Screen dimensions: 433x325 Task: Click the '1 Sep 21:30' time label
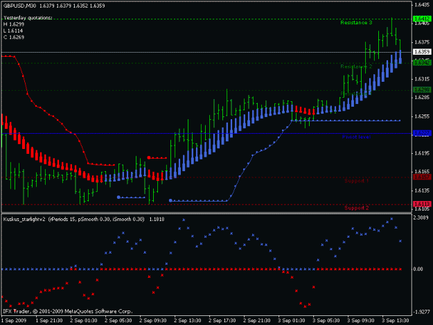pyautogui.click(x=49, y=321)
